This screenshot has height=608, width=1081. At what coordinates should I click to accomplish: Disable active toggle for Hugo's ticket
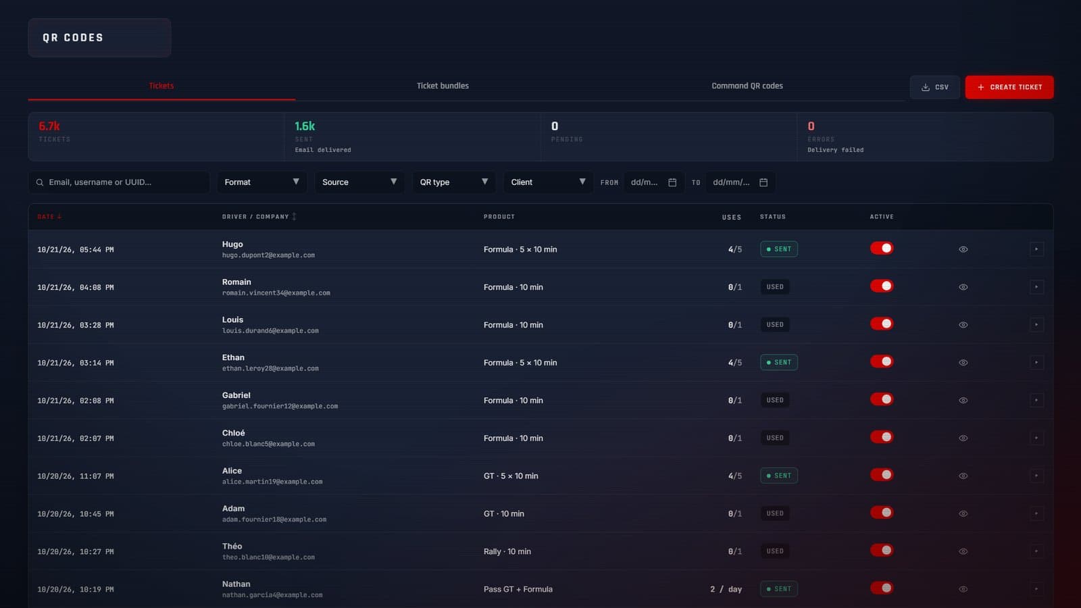(882, 249)
